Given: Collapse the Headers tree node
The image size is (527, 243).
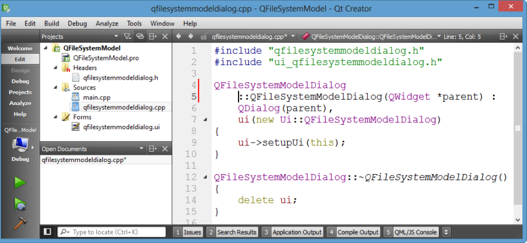Looking at the screenshot, I should [56, 68].
